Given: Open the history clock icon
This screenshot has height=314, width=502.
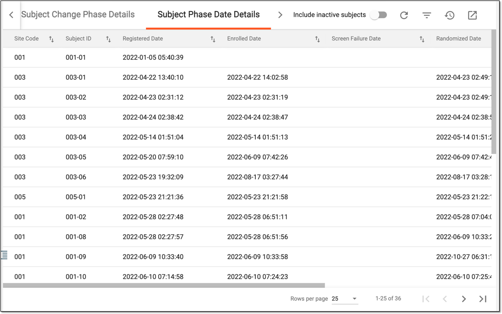Looking at the screenshot, I should pyautogui.click(x=450, y=15).
